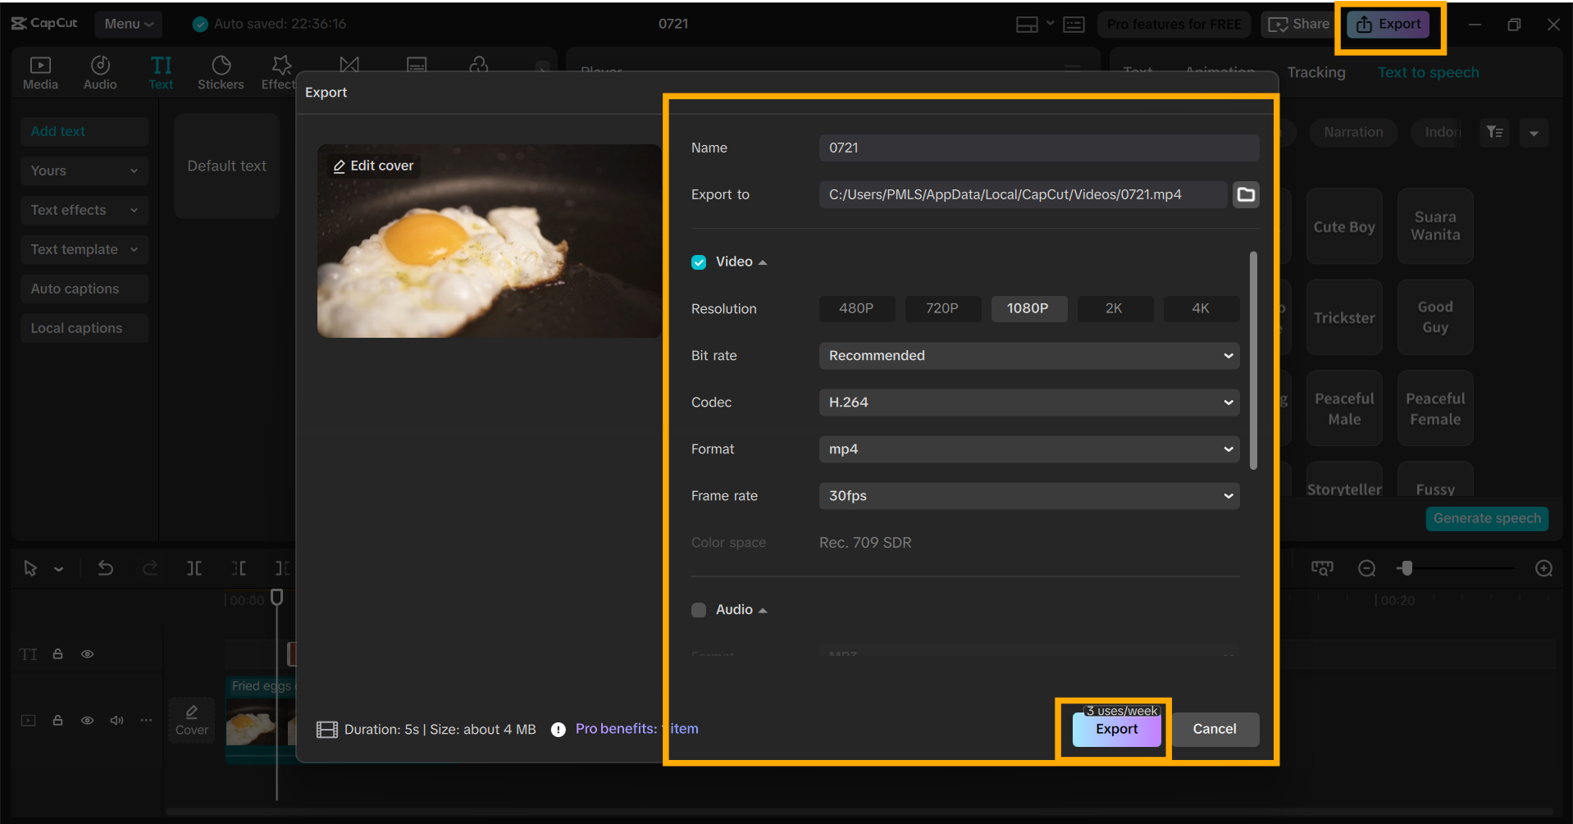Viewport: 1573px width, 824px height.
Task: Click the zoom out timeline icon
Action: click(x=1366, y=568)
